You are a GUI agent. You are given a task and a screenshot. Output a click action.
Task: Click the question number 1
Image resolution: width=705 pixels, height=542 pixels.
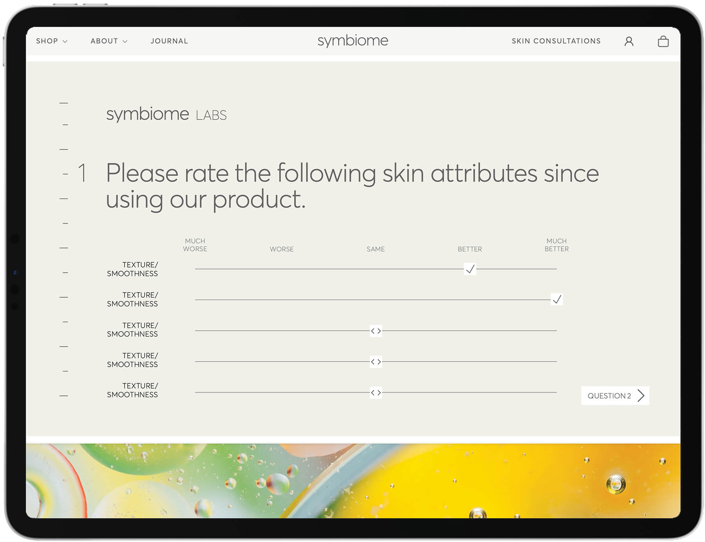[x=82, y=173]
